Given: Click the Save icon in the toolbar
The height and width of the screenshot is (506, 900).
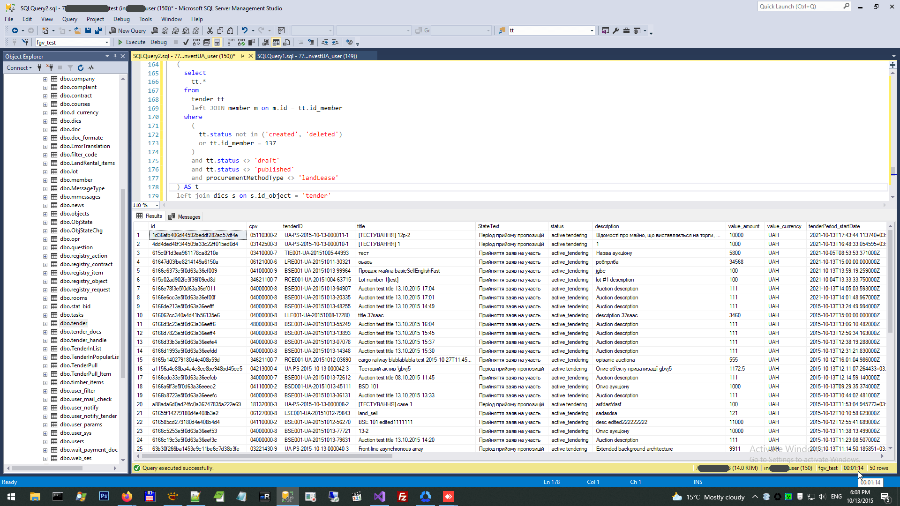Looking at the screenshot, I should pos(88,30).
